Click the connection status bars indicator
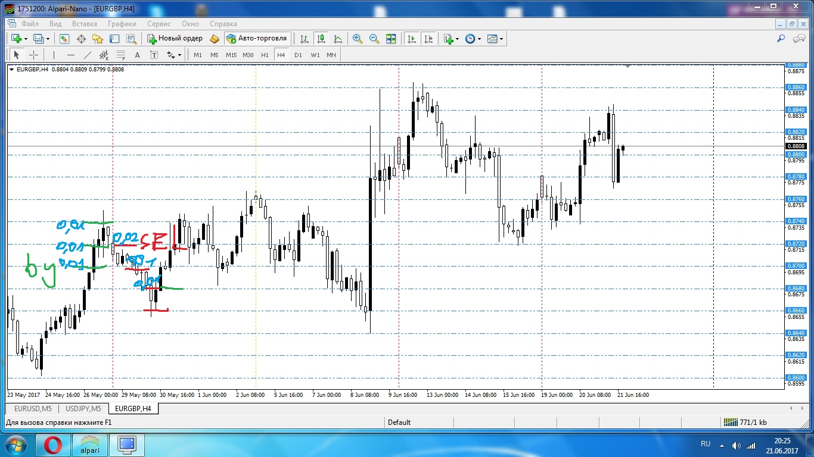This screenshot has width=814, height=457. (x=731, y=422)
